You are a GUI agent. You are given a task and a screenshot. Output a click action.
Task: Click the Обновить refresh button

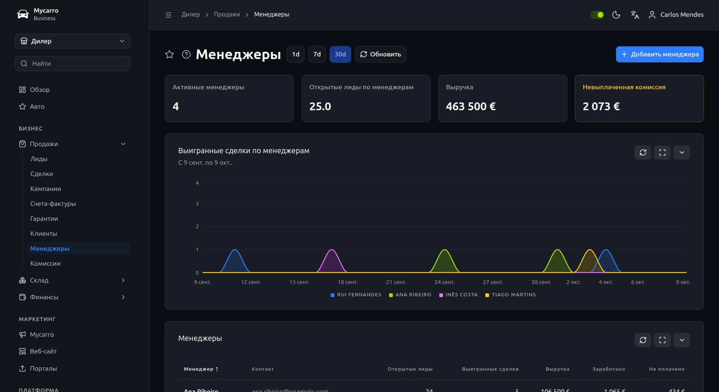[380, 55]
